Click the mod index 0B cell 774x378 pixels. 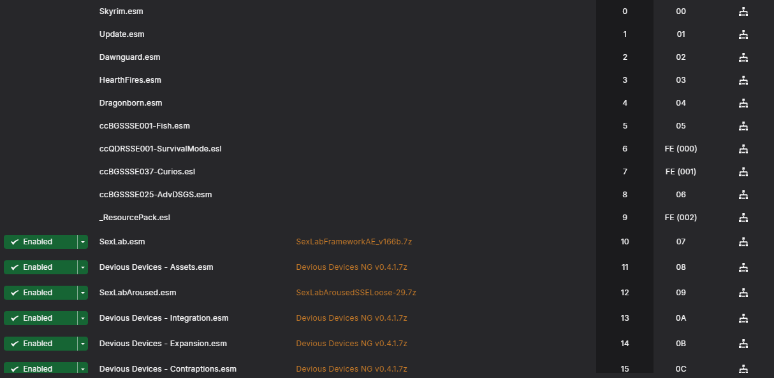click(x=681, y=344)
